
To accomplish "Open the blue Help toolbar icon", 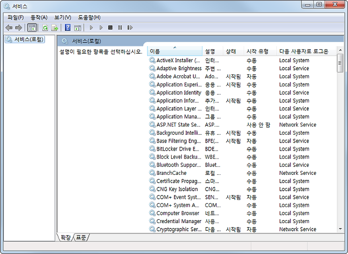I will [68, 28].
